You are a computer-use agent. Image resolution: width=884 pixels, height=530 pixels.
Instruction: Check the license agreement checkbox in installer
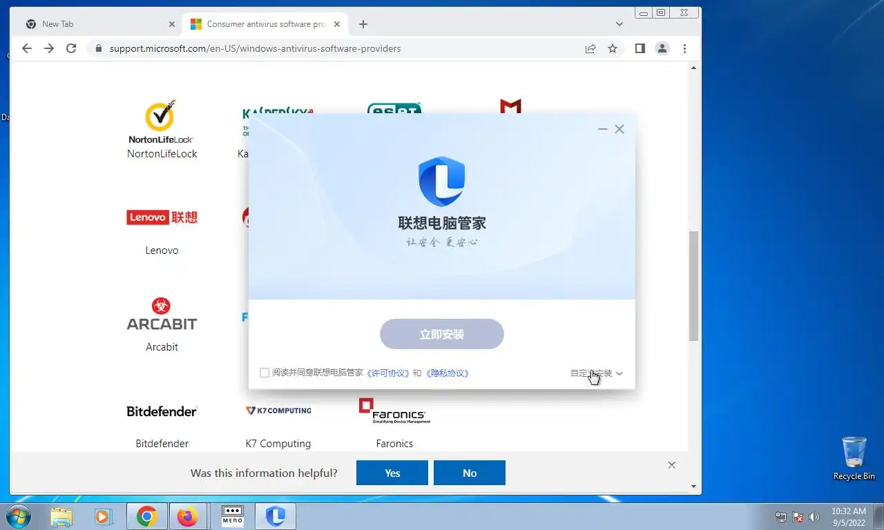265,373
